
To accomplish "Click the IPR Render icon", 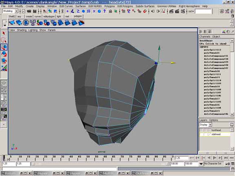I will (177, 11).
